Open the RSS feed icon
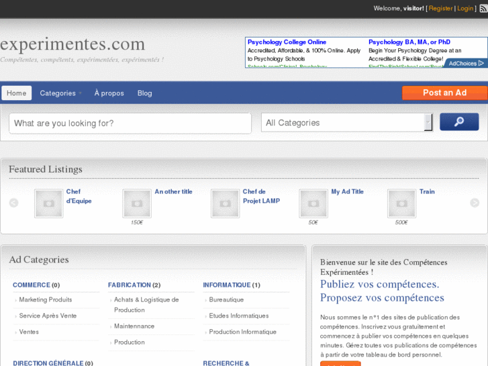 pyautogui.click(x=483, y=9)
